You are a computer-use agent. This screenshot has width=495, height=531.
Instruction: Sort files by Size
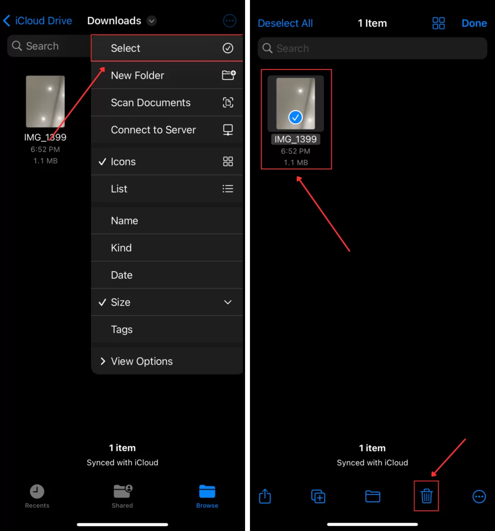click(x=167, y=302)
